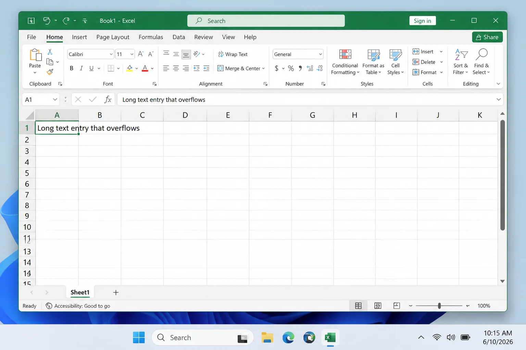
Task: Click the Sign in button
Action: [422, 21]
